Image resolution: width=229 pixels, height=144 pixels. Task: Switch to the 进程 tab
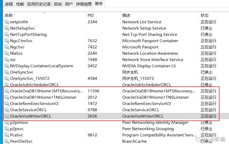click(x=9, y=4)
